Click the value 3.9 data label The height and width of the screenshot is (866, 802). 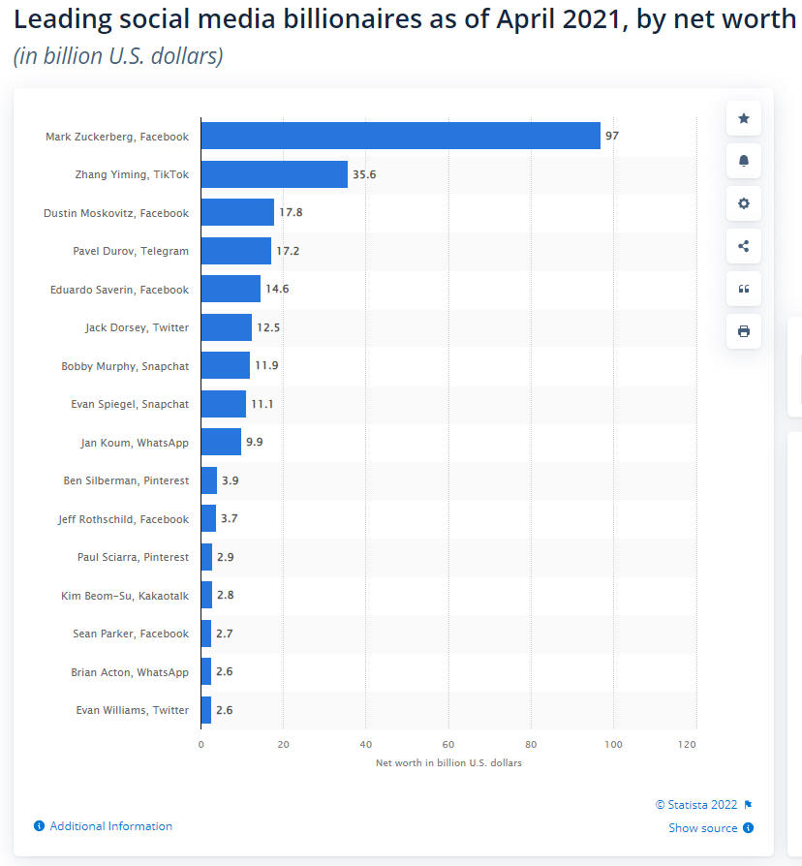click(231, 480)
